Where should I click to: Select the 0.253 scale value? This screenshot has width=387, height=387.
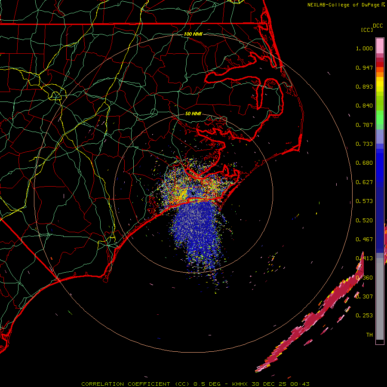(x=364, y=316)
